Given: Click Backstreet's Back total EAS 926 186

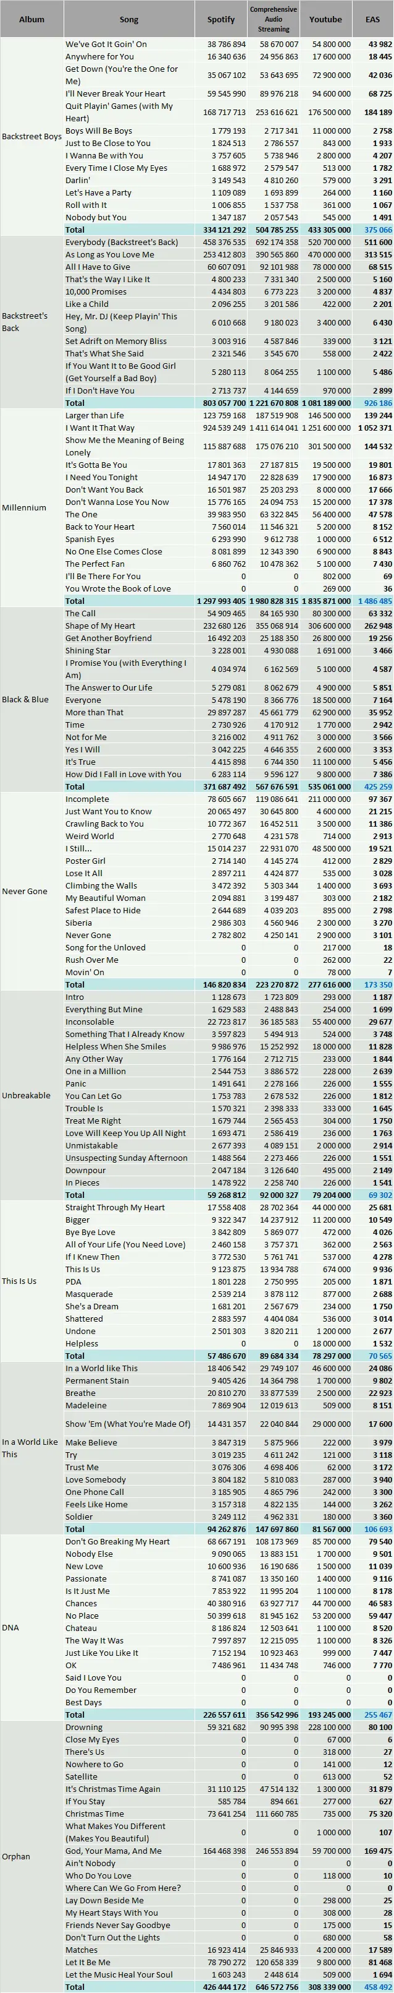Looking at the screenshot, I should pyautogui.click(x=378, y=403).
